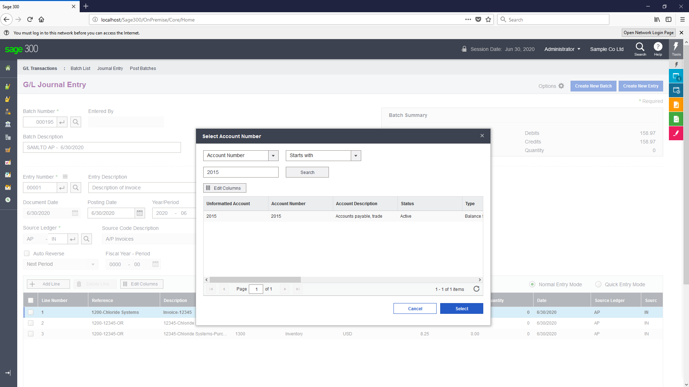Click the Create New Entry button
The width and height of the screenshot is (689, 387).
click(x=641, y=86)
